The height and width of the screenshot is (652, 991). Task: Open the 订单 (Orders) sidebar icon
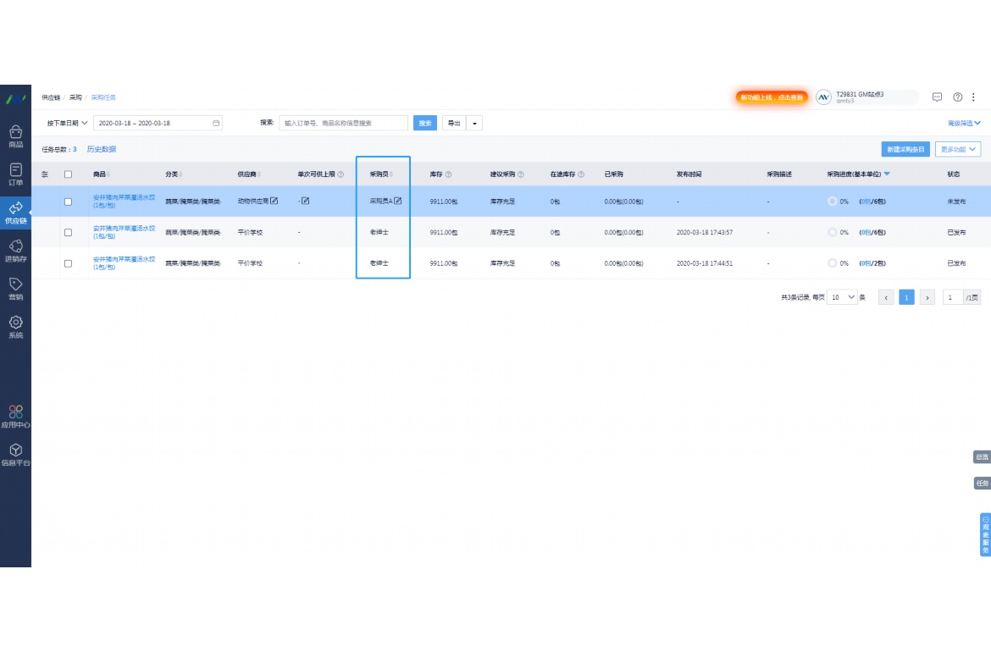15,174
